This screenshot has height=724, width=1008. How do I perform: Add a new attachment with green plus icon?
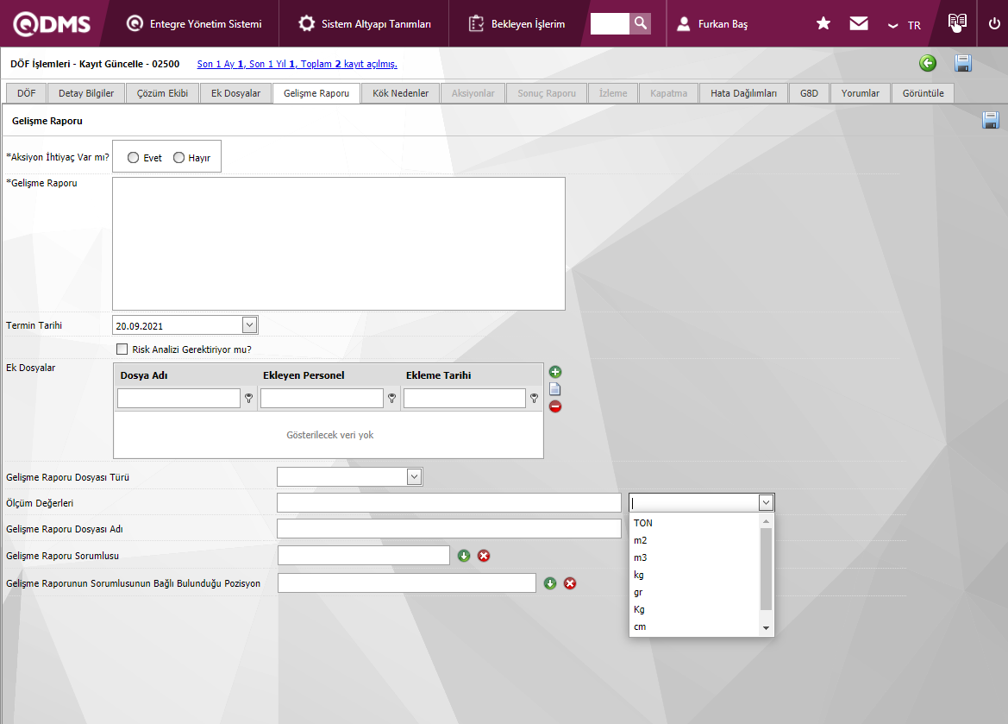(555, 372)
